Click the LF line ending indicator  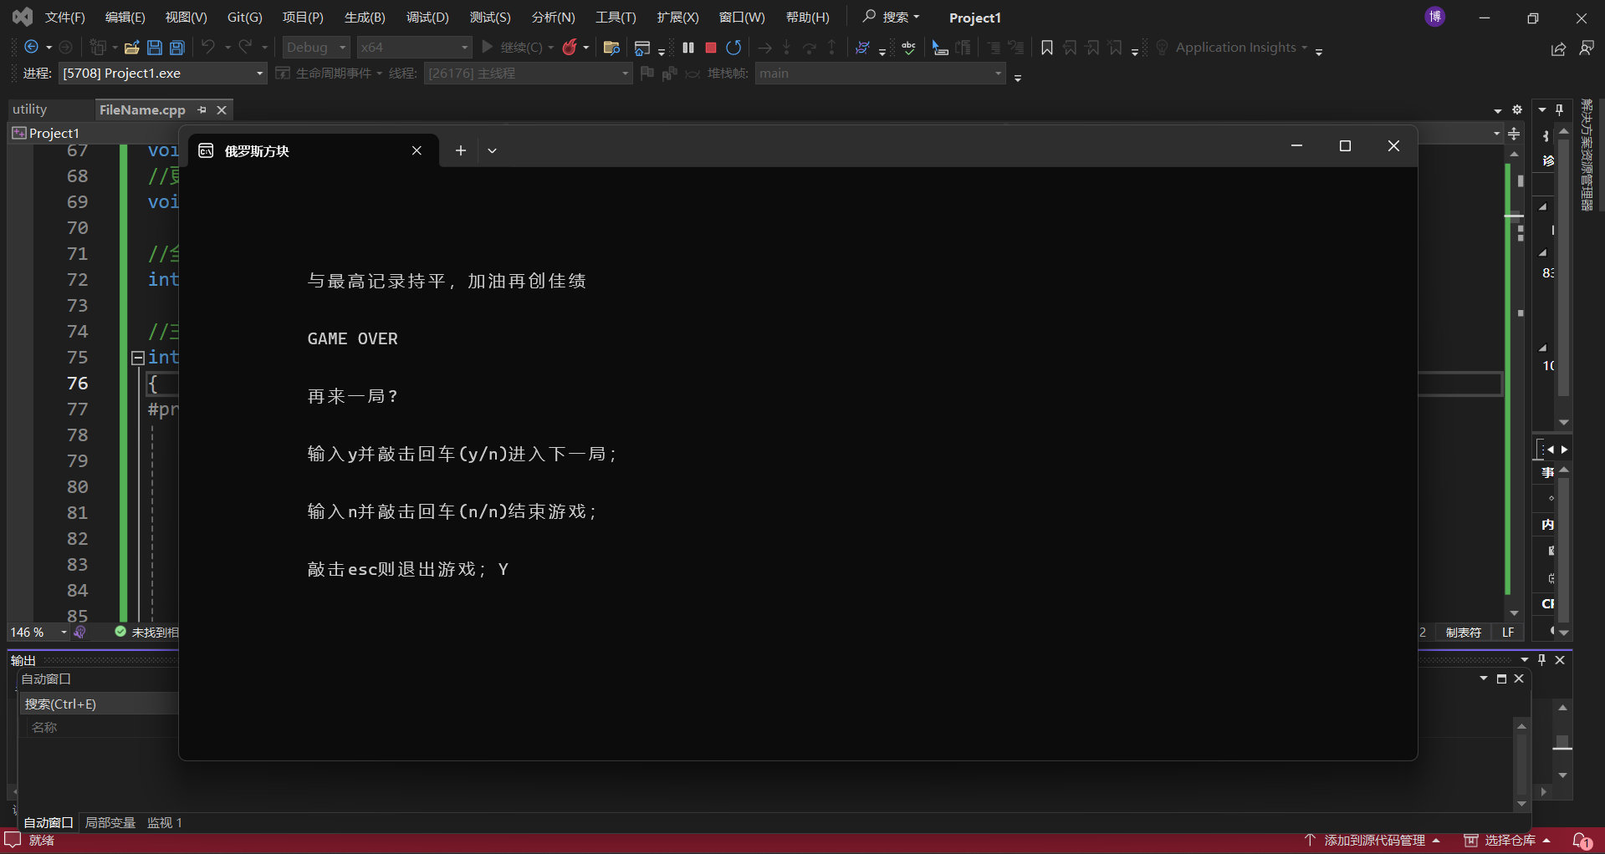[x=1508, y=633]
